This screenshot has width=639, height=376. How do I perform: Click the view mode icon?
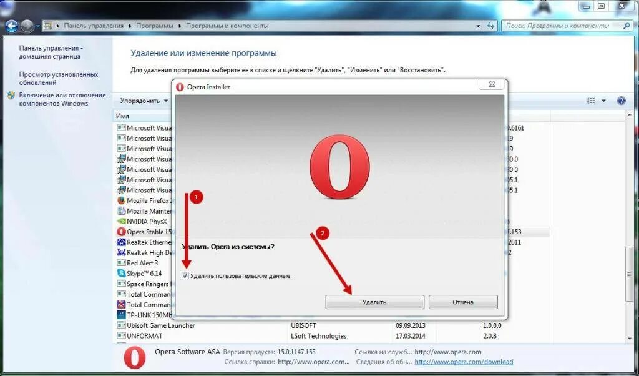(x=590, y=101)
